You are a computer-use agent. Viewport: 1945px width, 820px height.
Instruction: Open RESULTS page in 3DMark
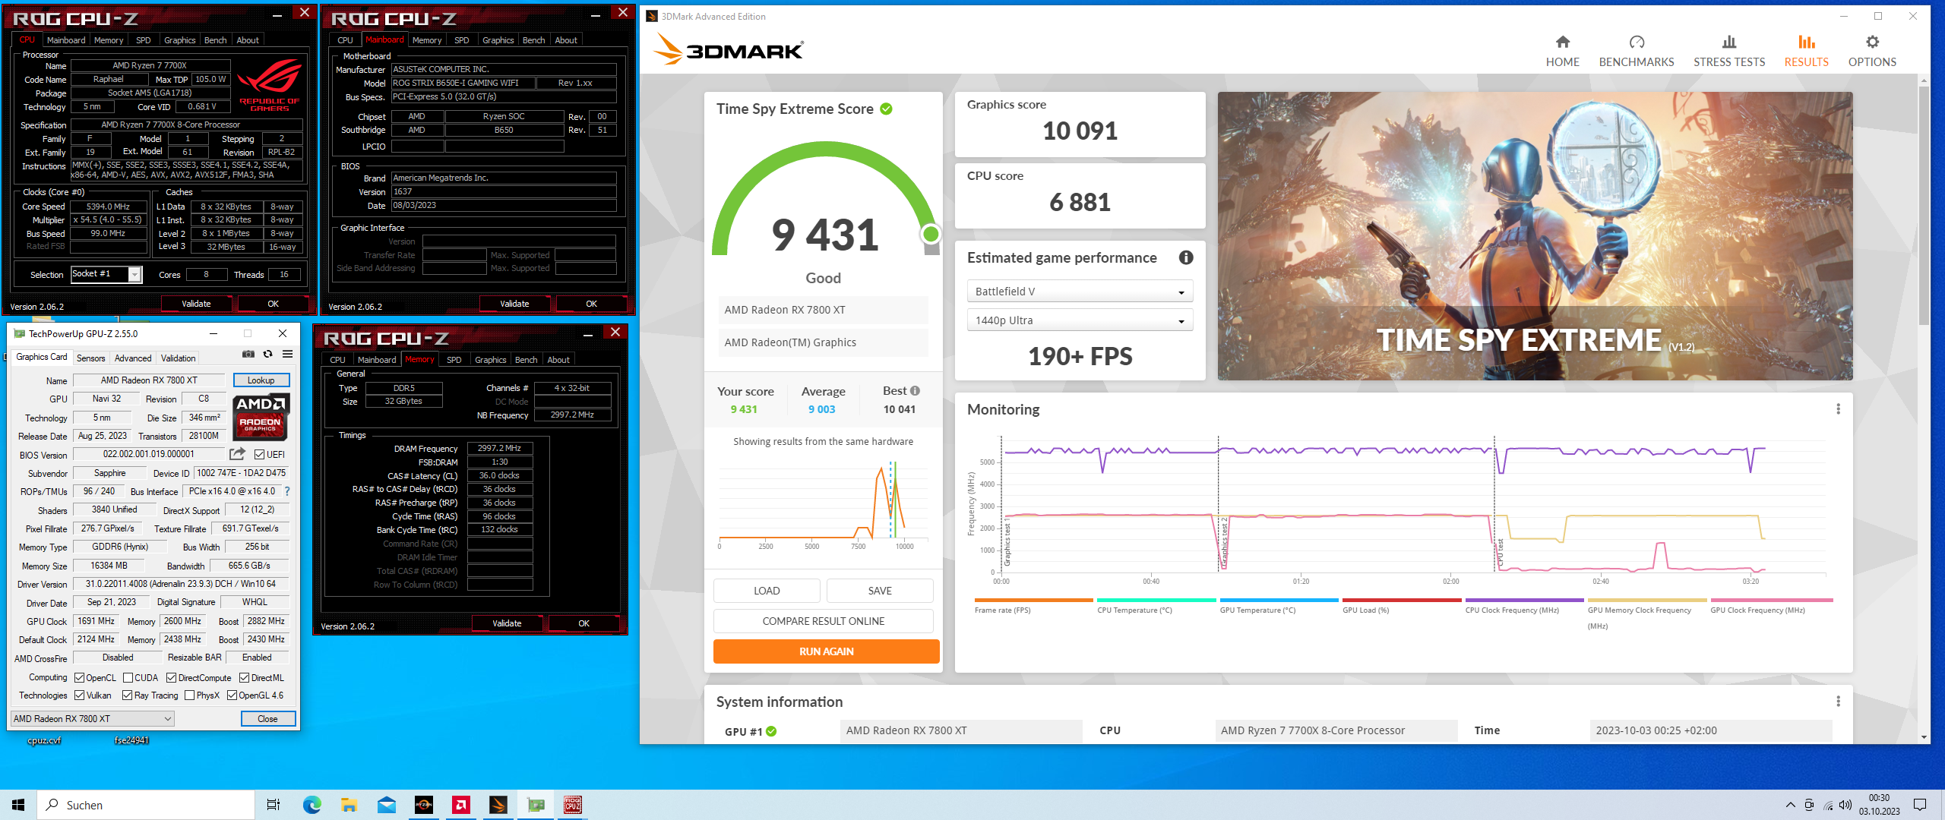(x=1806, y=51)
